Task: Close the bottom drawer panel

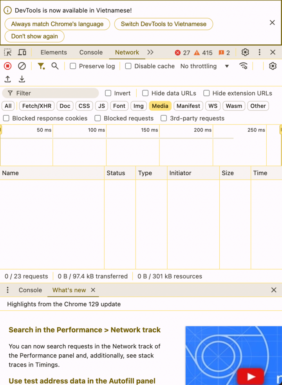Action: pos(274,290)
